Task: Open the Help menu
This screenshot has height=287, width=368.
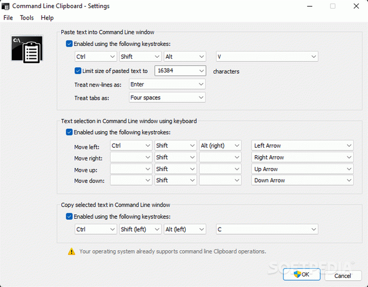Action: 47,18
